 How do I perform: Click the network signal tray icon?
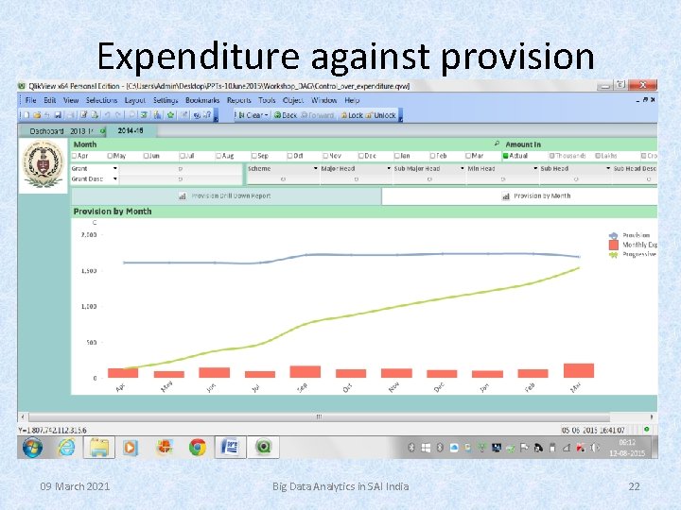click(567, 448)
